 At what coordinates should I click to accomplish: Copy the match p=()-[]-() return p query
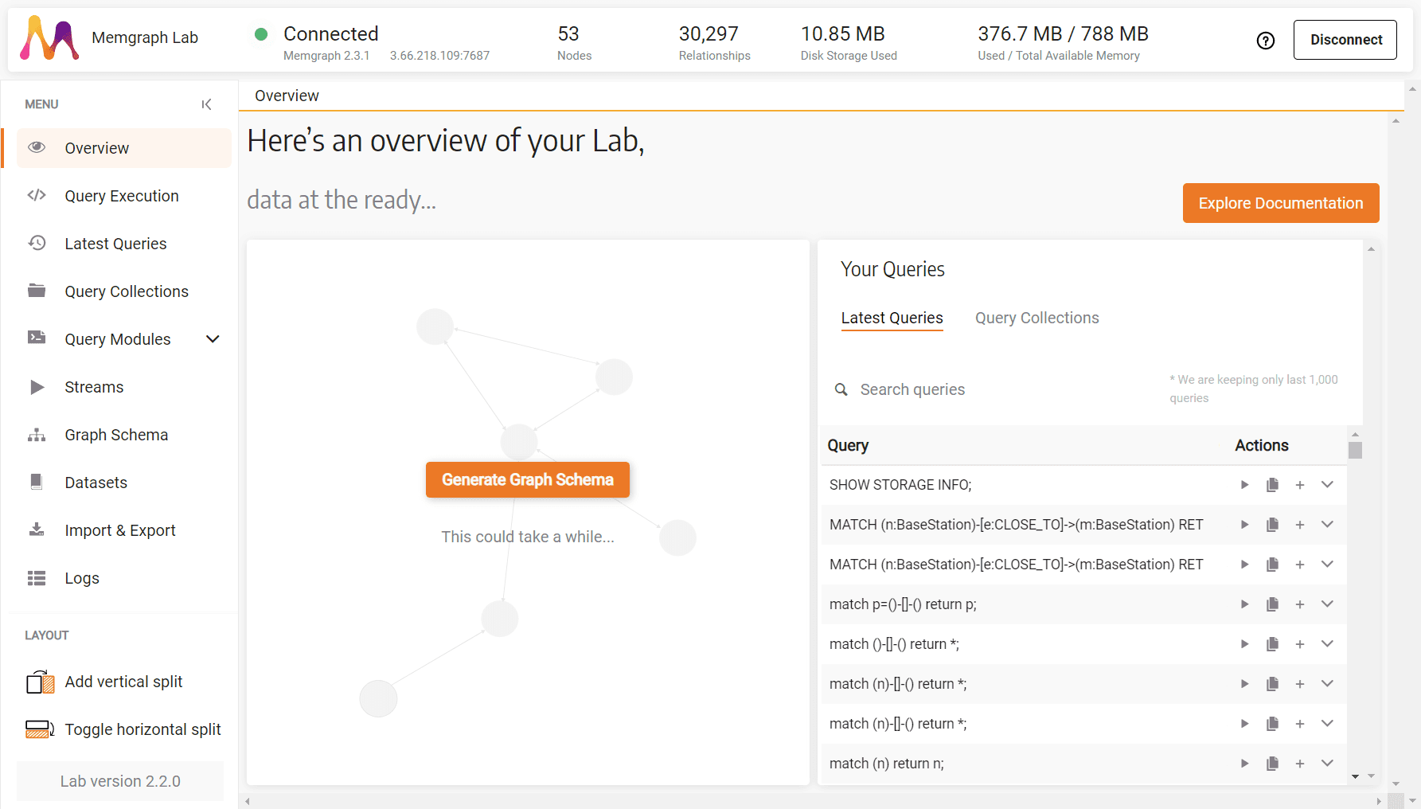click(1272, 604)
